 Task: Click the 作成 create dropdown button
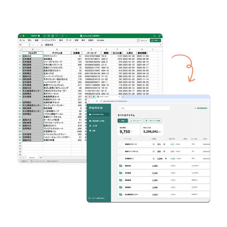click(x=123, y=121)
